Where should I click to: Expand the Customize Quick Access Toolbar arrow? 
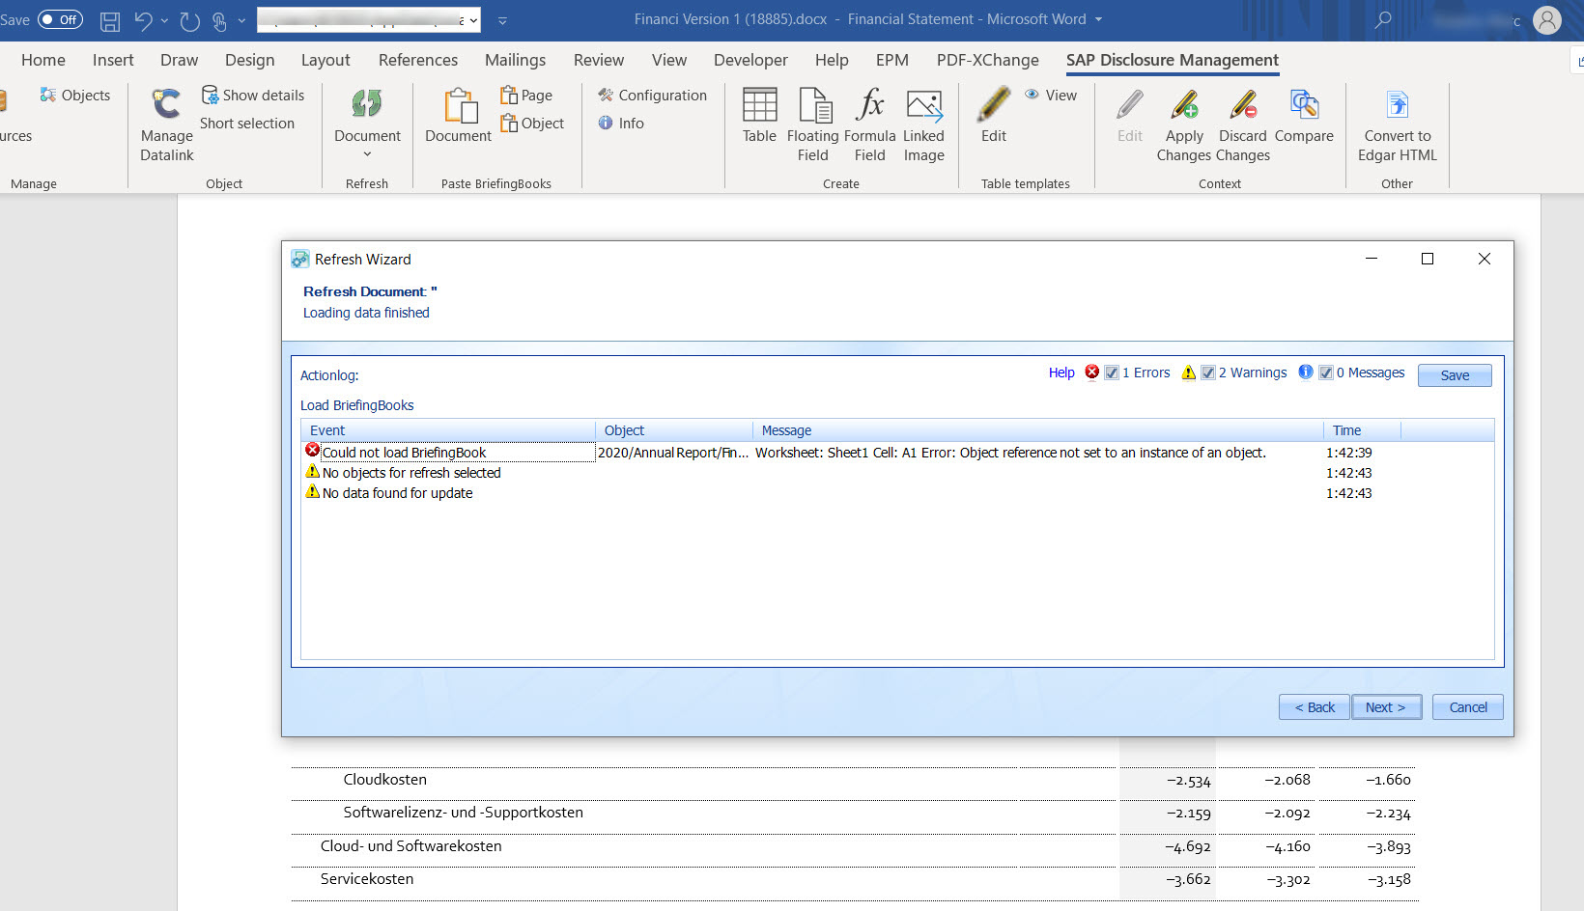point(502,20)
